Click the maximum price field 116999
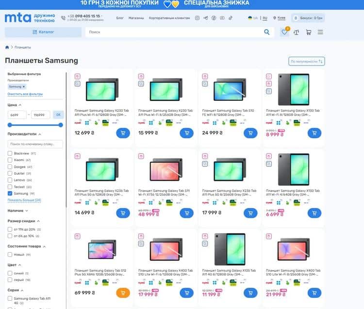The image size is (364, 309). pyautogui.click(x=41, y=115)
